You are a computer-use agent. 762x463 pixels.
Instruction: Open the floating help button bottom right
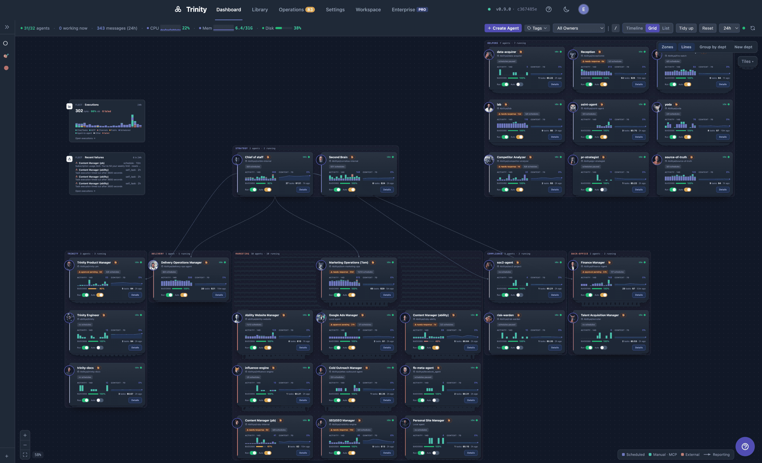pos(745,446)
